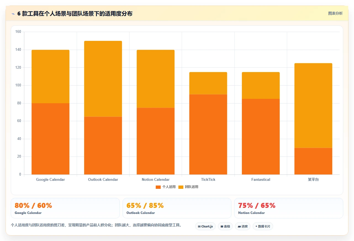Image resolution: width=354 pixels, height=241 pixels.
Task: Click Outlook Calendar's 团队适用 bar segment
Action: point(103,79)
